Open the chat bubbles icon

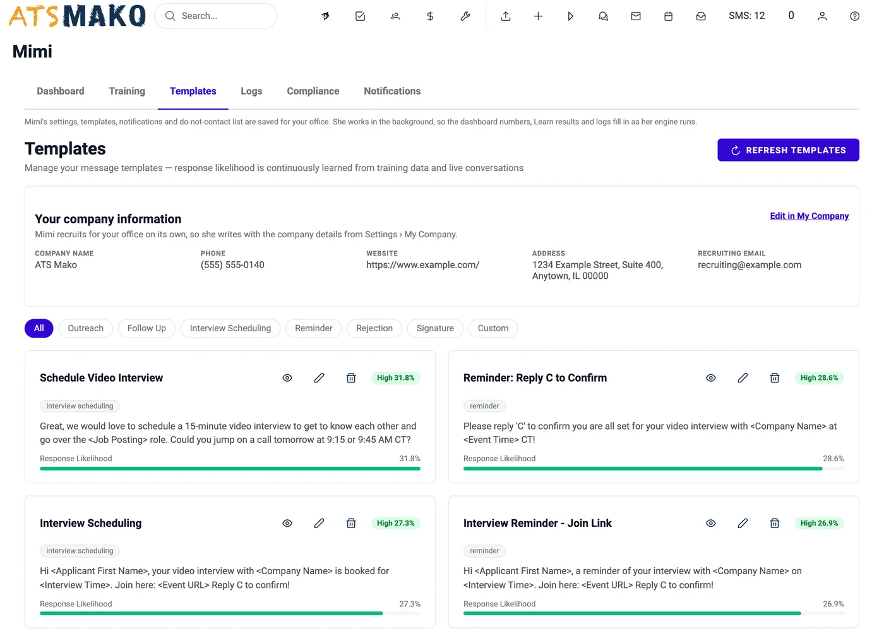click(x=603, y=16)
